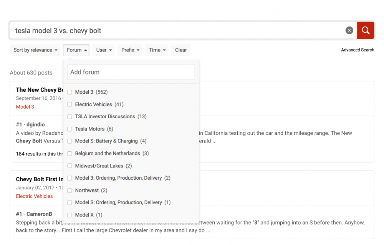Check the Model 3 (562) forum checkbox
Viewport: 384px width, 245px height.
[70, 92]
